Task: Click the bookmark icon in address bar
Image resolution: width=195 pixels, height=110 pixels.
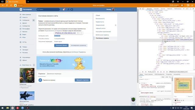Action: (x=182, y=5)
